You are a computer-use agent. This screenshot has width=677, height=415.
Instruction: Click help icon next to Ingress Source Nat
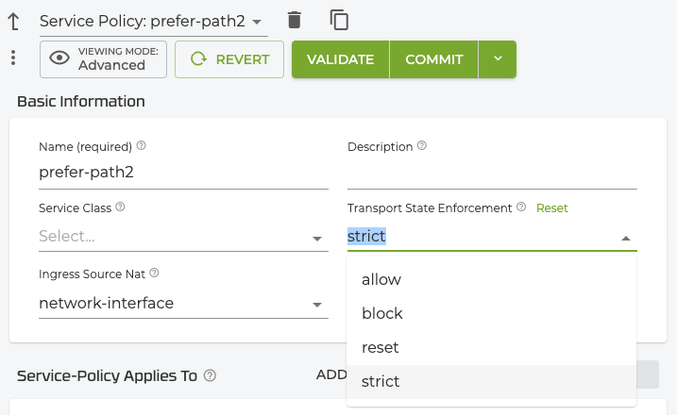pyautogui.click(x=154, y=274)
